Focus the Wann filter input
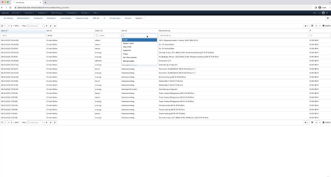 click(23, 36)
